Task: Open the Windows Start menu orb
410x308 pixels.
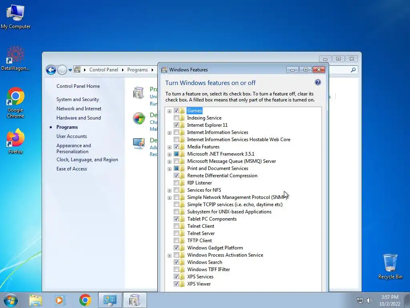Action: 11,300
